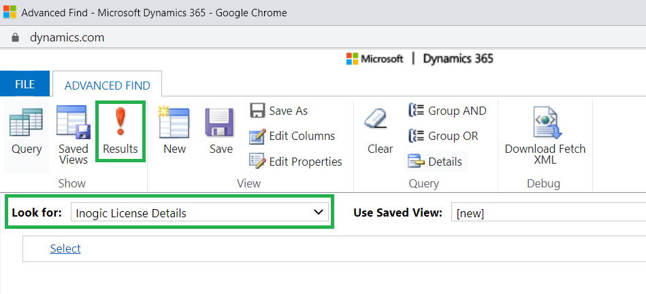
Task: Save view using floppy disk icon
Action: (221, 132)
